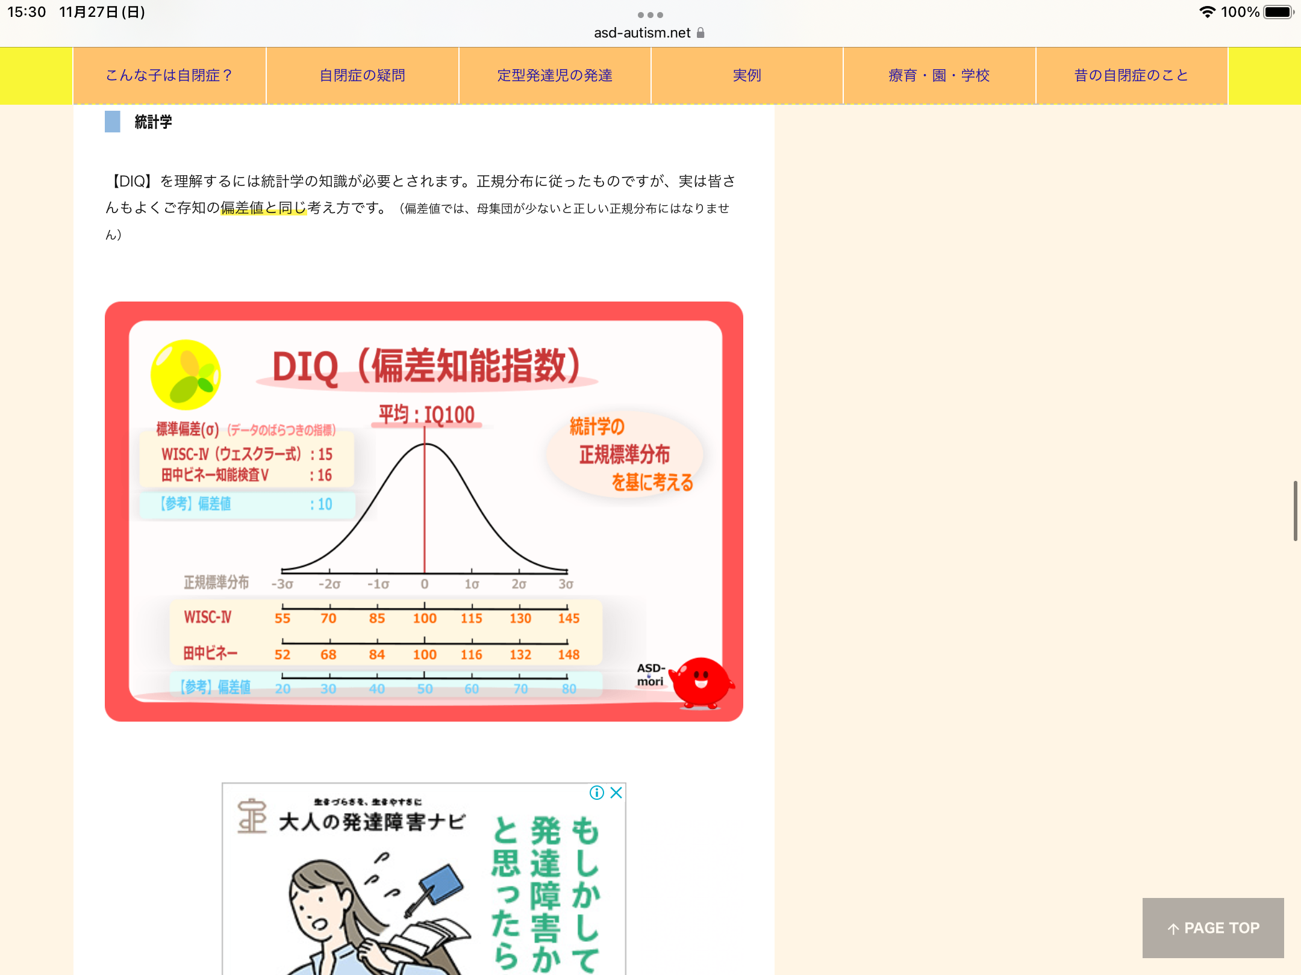Open the 療育・園・学校 menu
Viewport: 1301px width, 975px height.
pos(939,76)
